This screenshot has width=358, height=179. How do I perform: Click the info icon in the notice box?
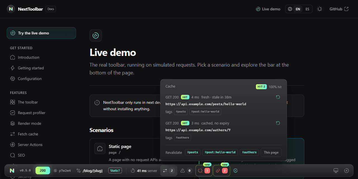97,103
